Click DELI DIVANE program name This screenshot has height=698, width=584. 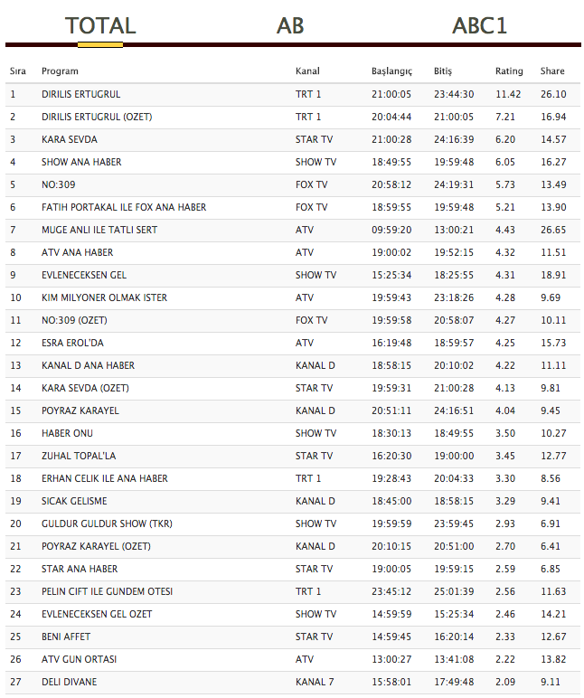(x=69, y=682)
